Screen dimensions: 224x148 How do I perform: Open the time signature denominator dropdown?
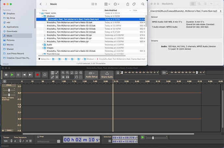pyautogui.click(x=30, y=141)
